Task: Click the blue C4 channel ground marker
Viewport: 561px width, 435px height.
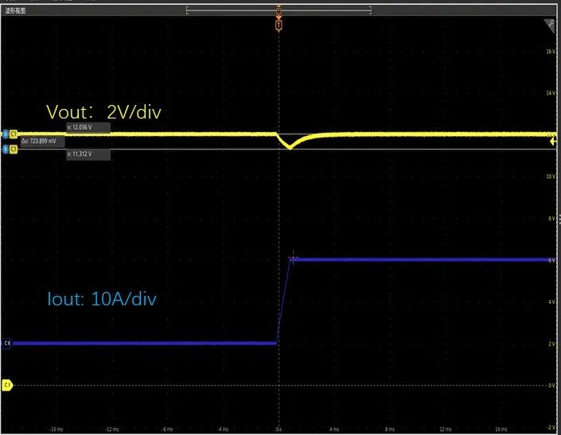Action: (x=7, y=343)
